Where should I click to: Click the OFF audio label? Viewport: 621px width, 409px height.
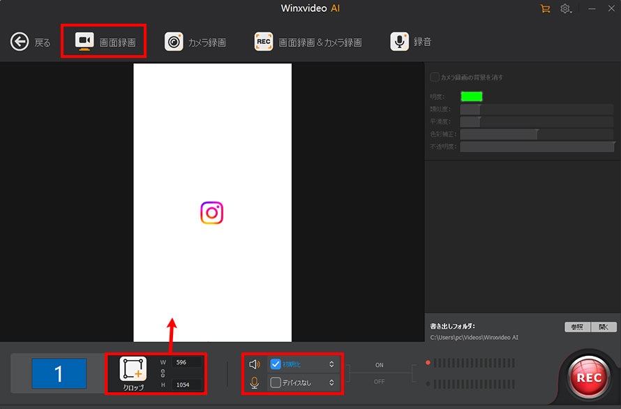coord(379,382)
